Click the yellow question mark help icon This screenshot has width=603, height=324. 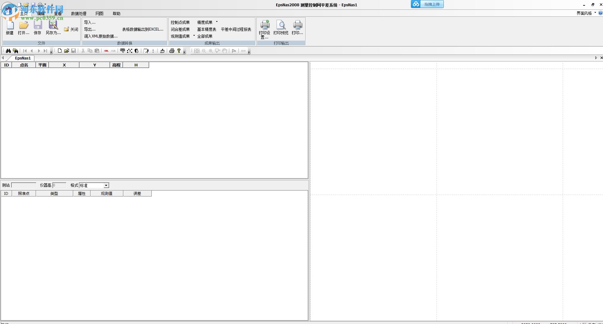[179, 51]
